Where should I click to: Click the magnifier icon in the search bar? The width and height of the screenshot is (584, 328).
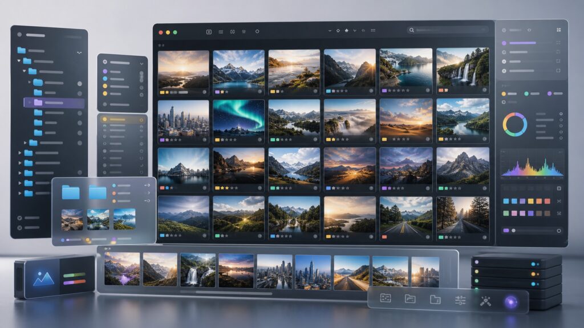[x=412, y=30]
